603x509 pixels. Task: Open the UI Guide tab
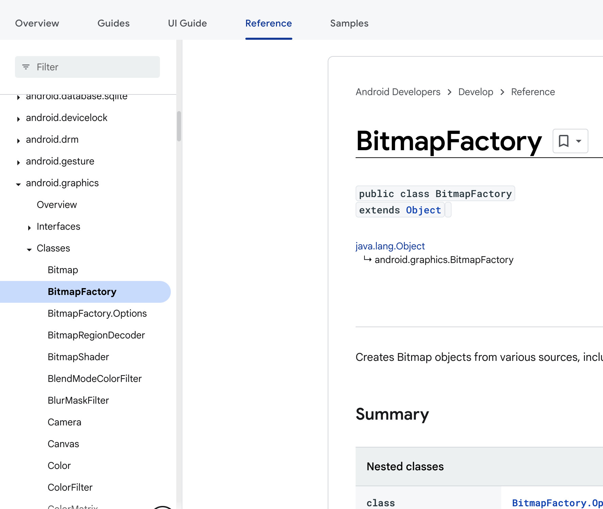187,23
